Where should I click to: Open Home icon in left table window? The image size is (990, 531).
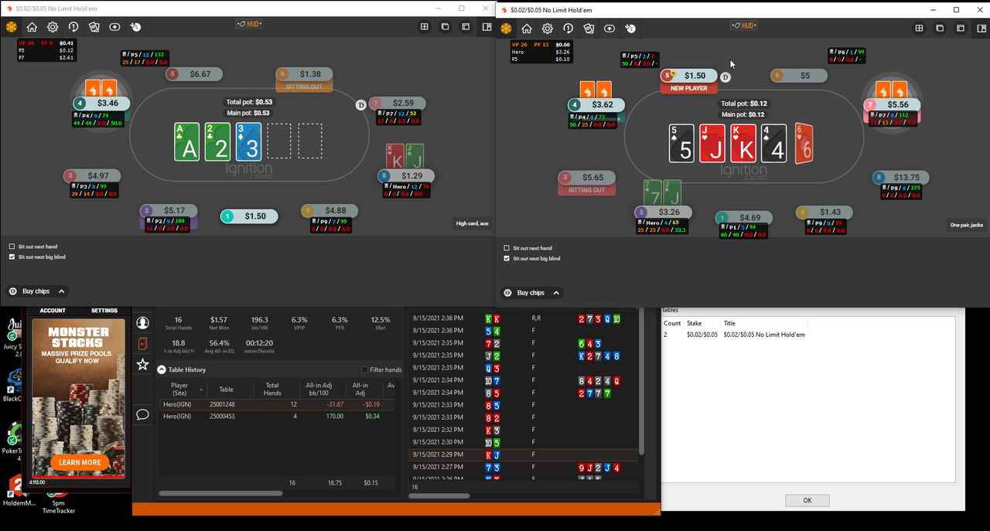coord(32,27)
